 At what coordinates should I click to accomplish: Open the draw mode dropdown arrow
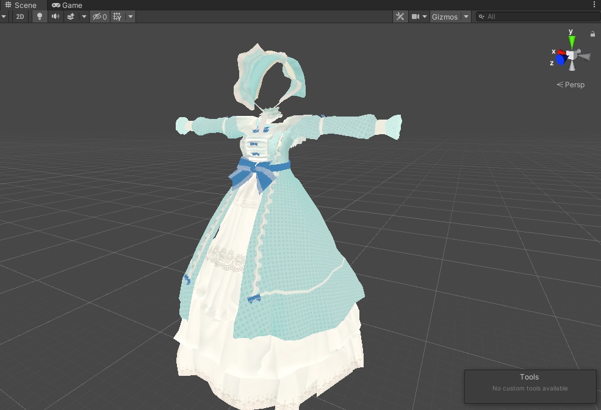(x=4, y=16)
